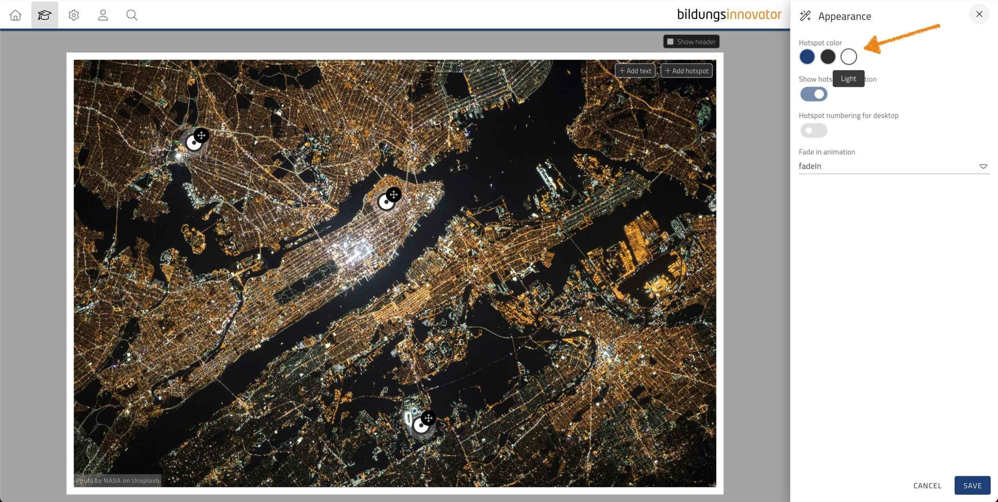Cancel the appearance changes

pyautogui.click(x=927, y=486)
